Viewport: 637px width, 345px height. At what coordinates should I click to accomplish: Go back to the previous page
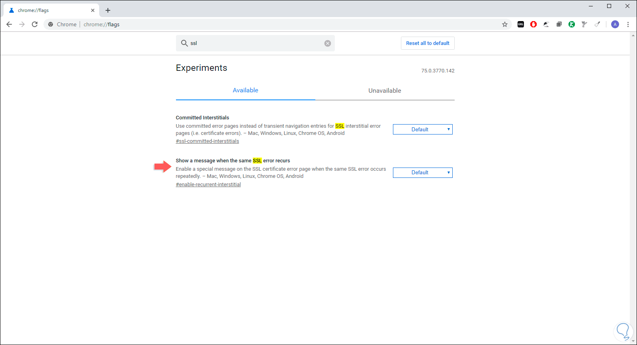click(9, 24)
